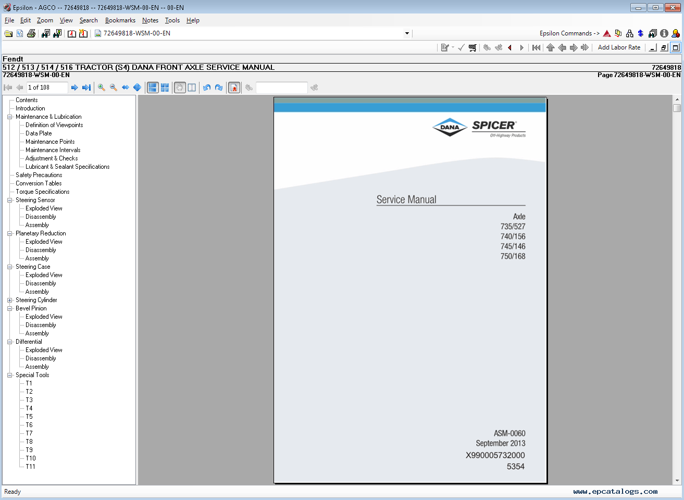This screenshot has height=500, width=684.
Task: Toggle the hand pan tool
Action: tap(180, 87)
